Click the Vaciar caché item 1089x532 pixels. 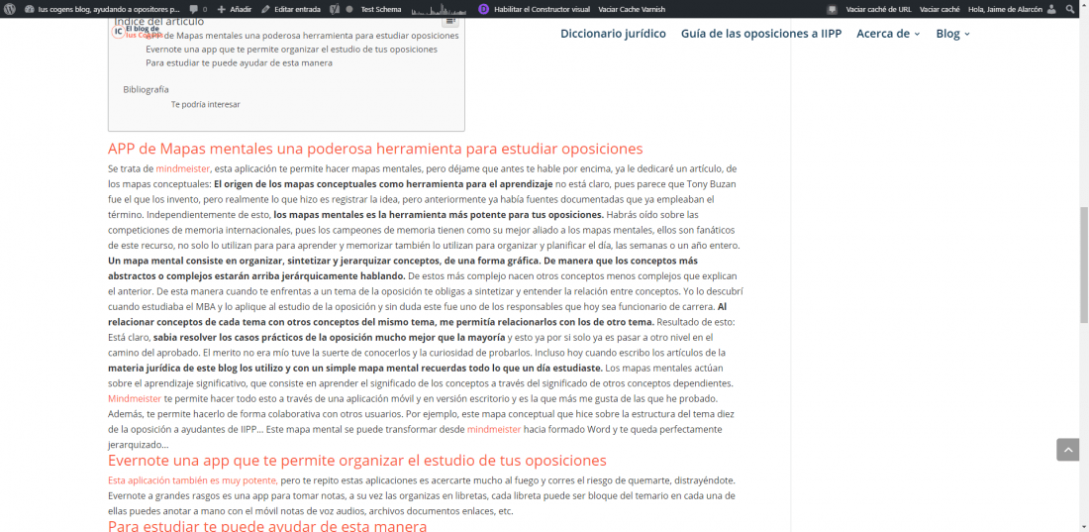pos(940,10)
